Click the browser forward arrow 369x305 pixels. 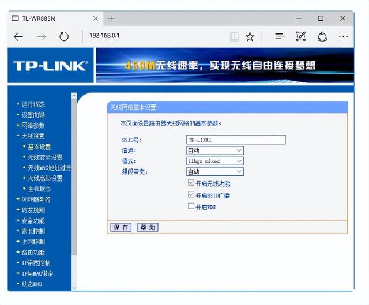pyautogui.click(x=41, y=37)
